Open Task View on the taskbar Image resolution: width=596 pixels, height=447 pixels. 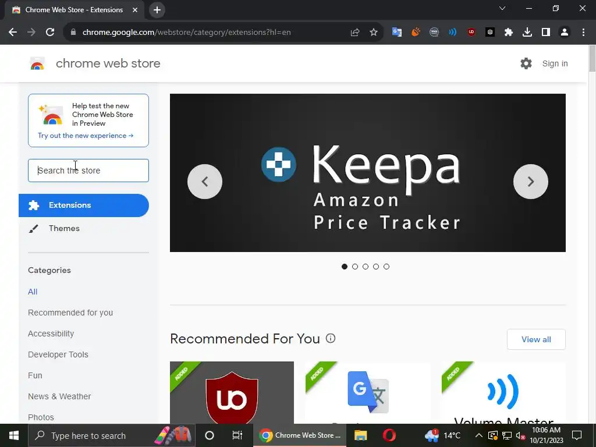(237, 435)
